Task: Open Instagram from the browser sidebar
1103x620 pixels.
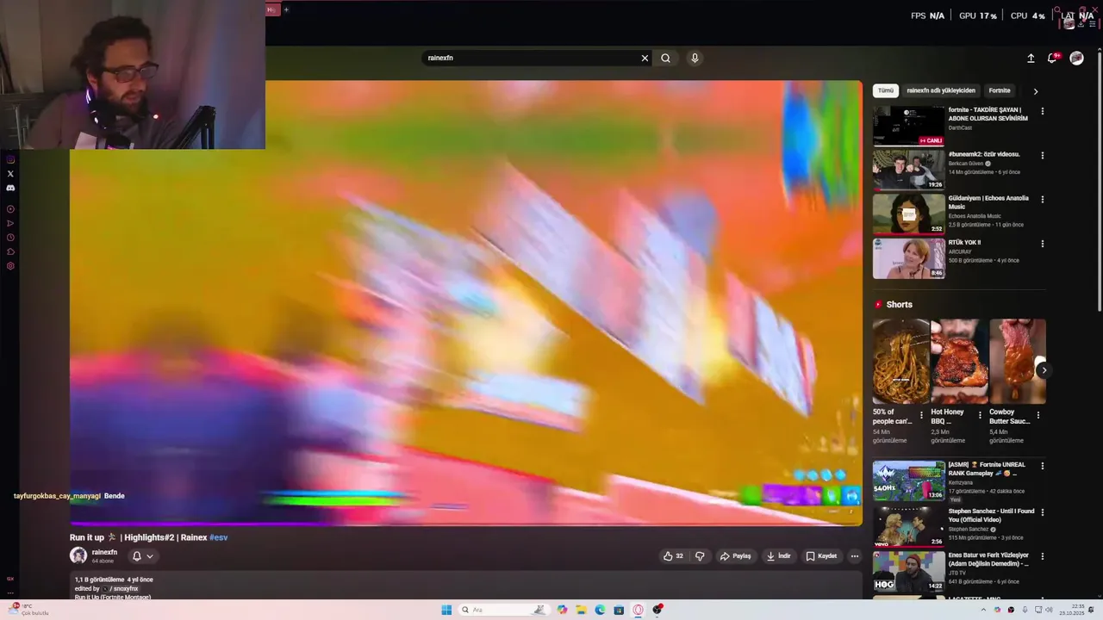Action: coord(10,159)
